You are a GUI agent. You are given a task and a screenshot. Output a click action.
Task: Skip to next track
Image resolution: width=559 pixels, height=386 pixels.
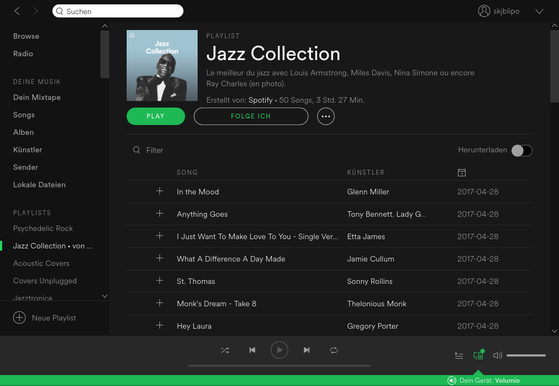(x=307, y=350)
